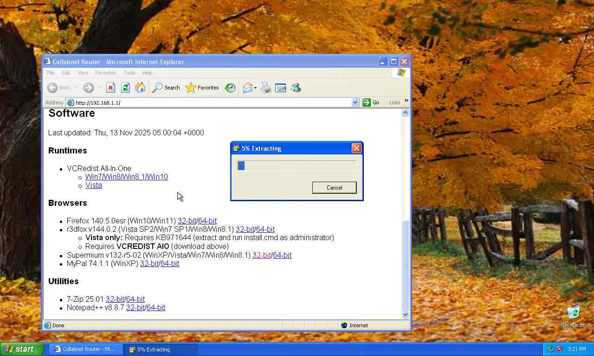Close the 5% Extracting dialog
Screen dimensions: 594x356
pos(356,148)
